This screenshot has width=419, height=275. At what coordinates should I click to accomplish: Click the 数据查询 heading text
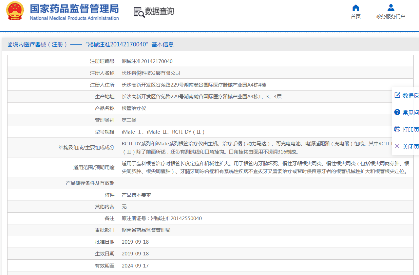[x=159, y=11]
